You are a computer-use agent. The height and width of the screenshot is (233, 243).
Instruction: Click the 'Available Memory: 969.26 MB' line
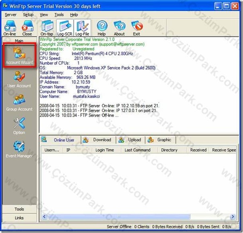(68, 77)
